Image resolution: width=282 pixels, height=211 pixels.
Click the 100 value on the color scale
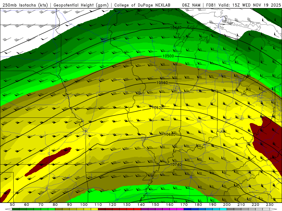click(84, 205)
